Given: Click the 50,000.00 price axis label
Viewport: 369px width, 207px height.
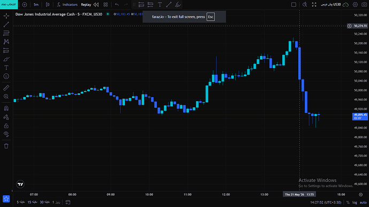Looking at the screenshot, I should (360, 90).
